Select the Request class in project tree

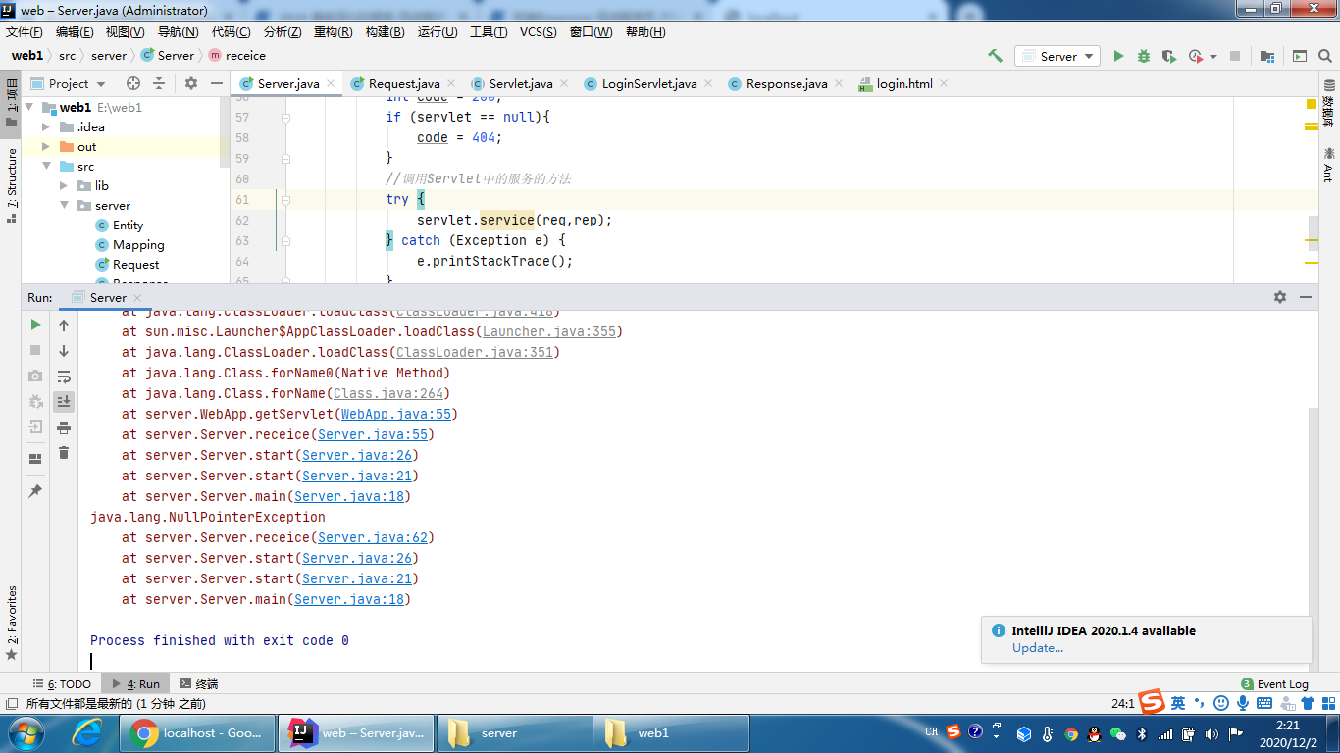135,264
